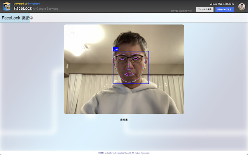Click the FaceLock padlock logo icon
Screen dimensions: 248x155
tap(7, 6)
